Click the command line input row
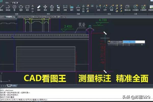Image resolution: width=153 pixels, height=102 pixels. 76,100
